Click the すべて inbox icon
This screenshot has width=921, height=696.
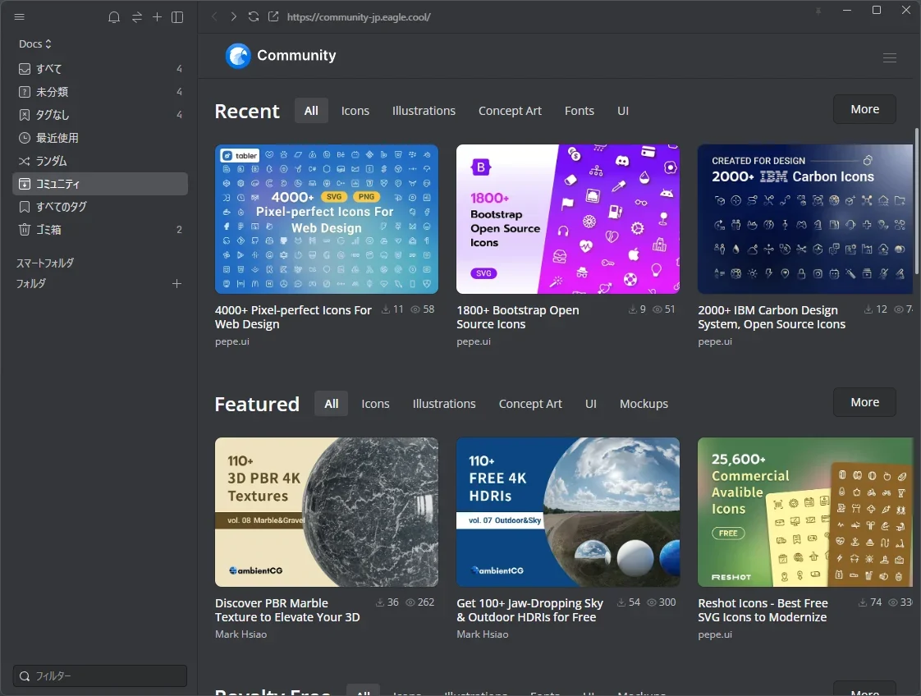(x=25, y=69)
